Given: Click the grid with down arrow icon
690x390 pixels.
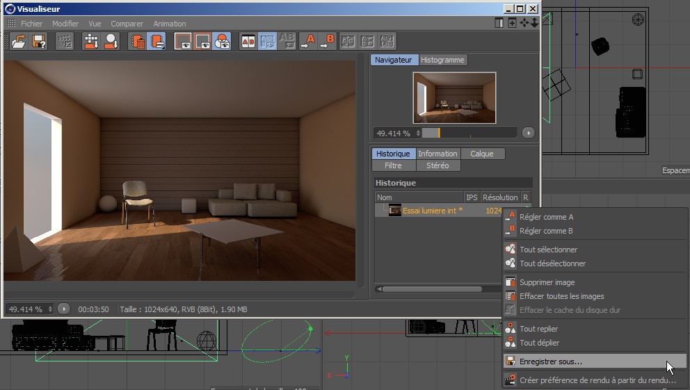Looking at the screenshot, I should (91, 41).
